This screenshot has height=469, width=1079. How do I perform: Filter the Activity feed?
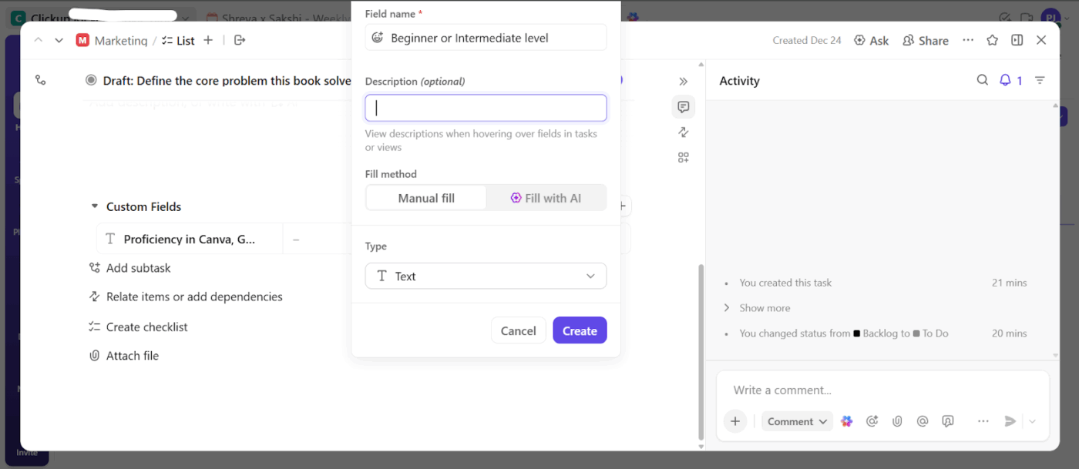tap(1041, 79)
